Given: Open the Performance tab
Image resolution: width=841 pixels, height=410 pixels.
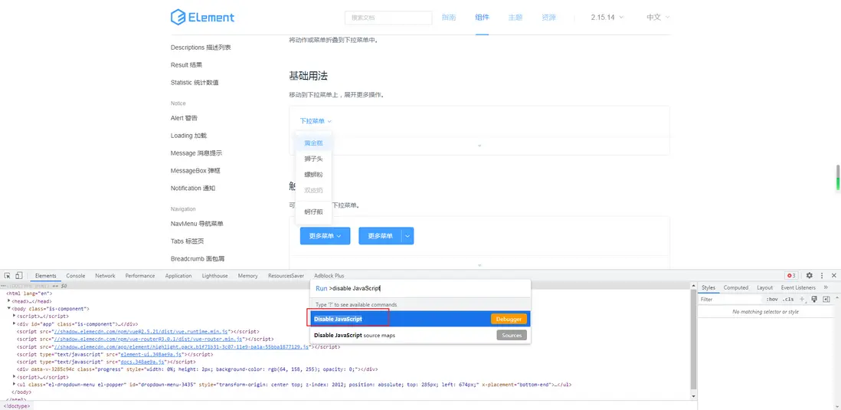Looking at the screenshot, I should pyautogui.click(x=140, y=276).
